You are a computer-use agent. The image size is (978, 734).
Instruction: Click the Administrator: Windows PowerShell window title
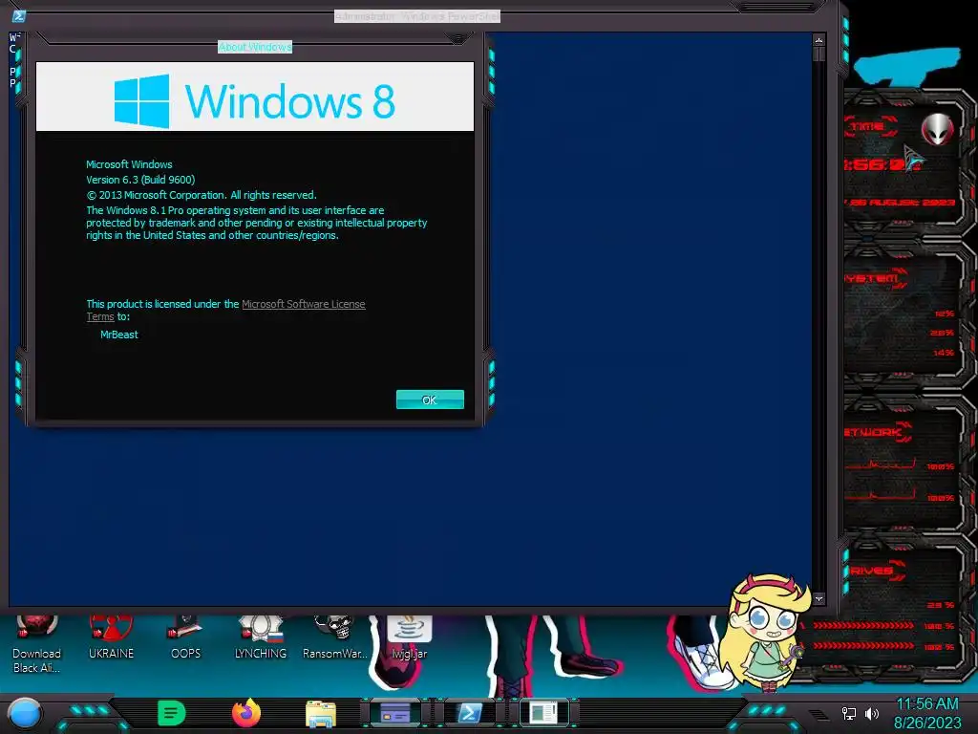tap(417, 16)
